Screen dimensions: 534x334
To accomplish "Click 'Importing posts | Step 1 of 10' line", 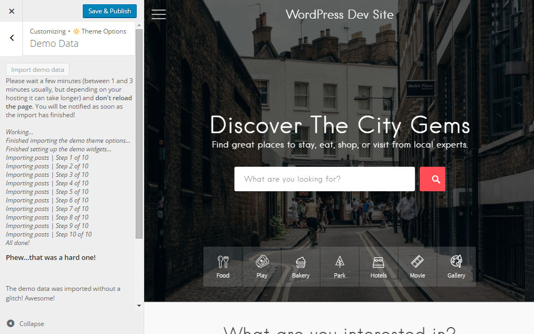I will [x=47, y=158].
